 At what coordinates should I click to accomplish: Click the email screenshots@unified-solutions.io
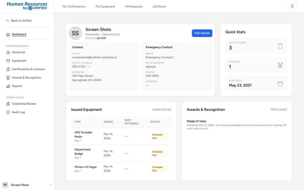point(94,58)
